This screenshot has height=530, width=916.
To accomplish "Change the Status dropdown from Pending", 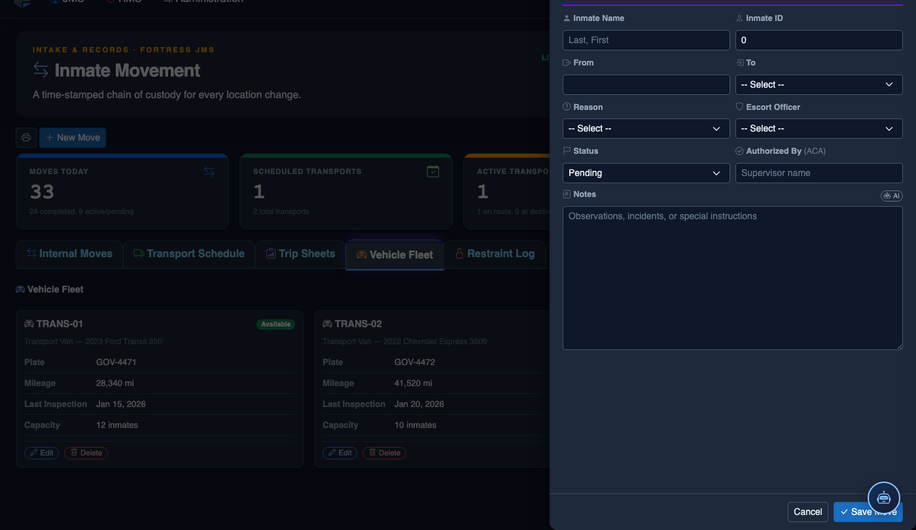I will 646,173.
